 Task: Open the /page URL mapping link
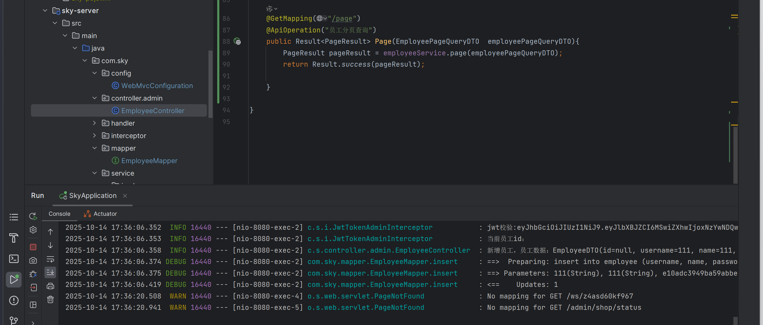click(342, 18)
